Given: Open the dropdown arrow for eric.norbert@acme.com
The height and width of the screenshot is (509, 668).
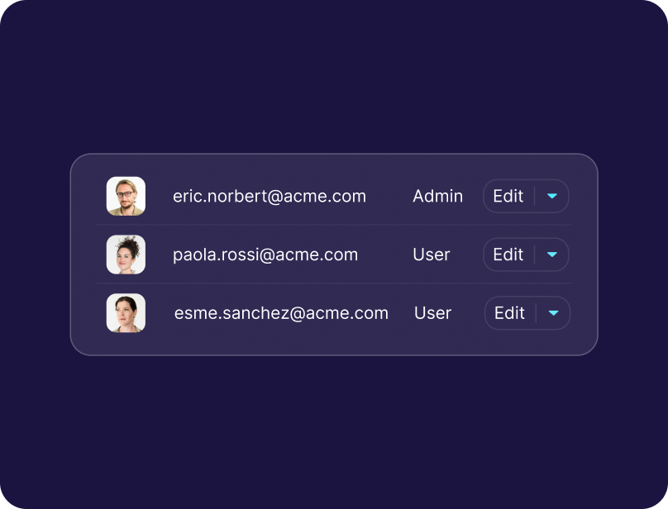Looking at the screenshot, I should [x=552, y=197].
